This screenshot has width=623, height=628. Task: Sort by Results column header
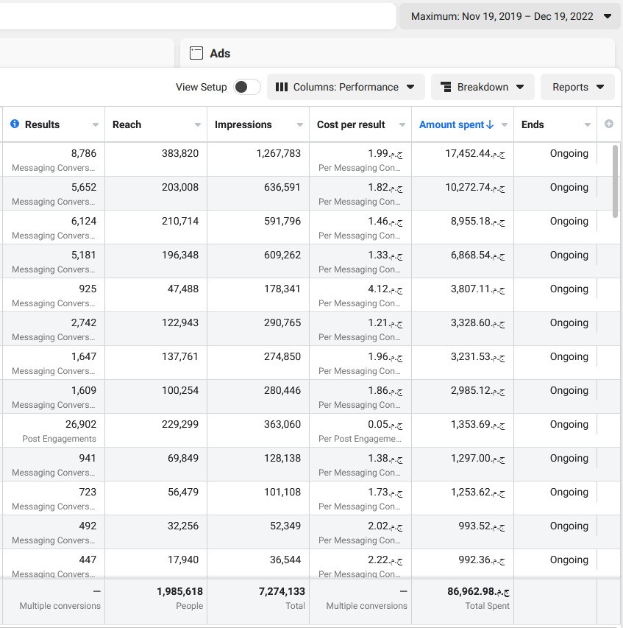(x=42, y=124)
